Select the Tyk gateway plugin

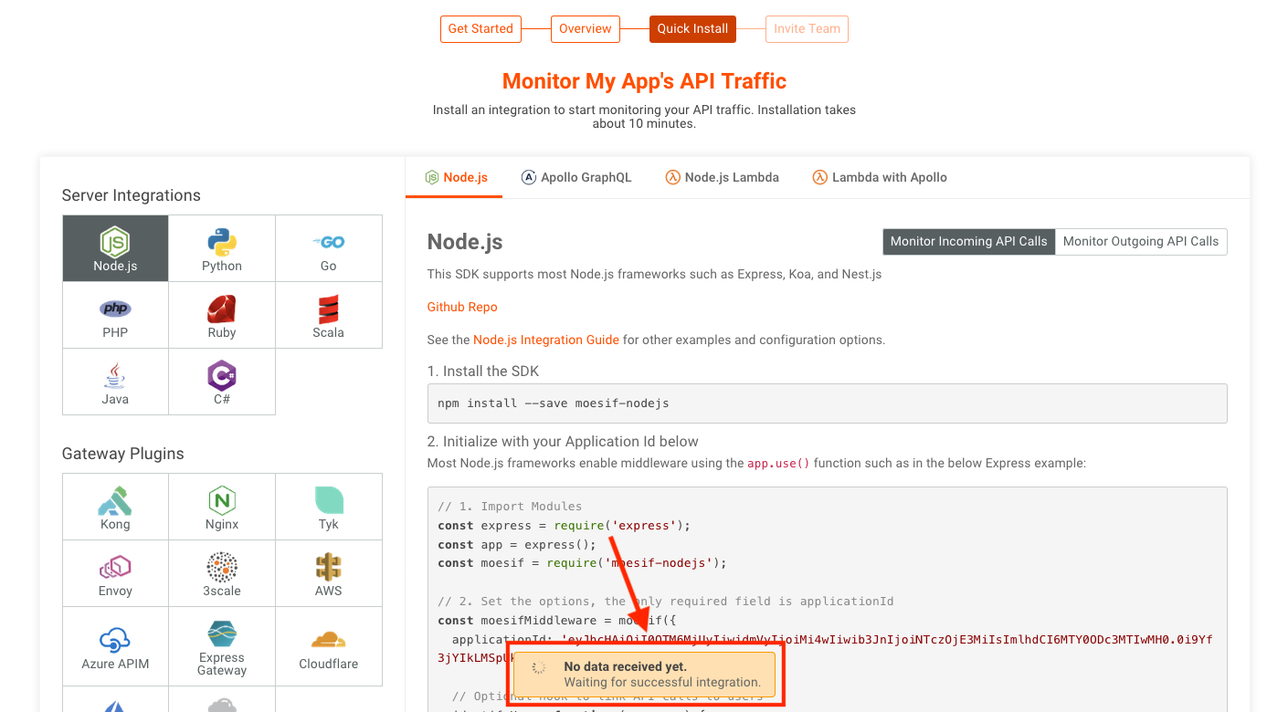pos(328,506)
